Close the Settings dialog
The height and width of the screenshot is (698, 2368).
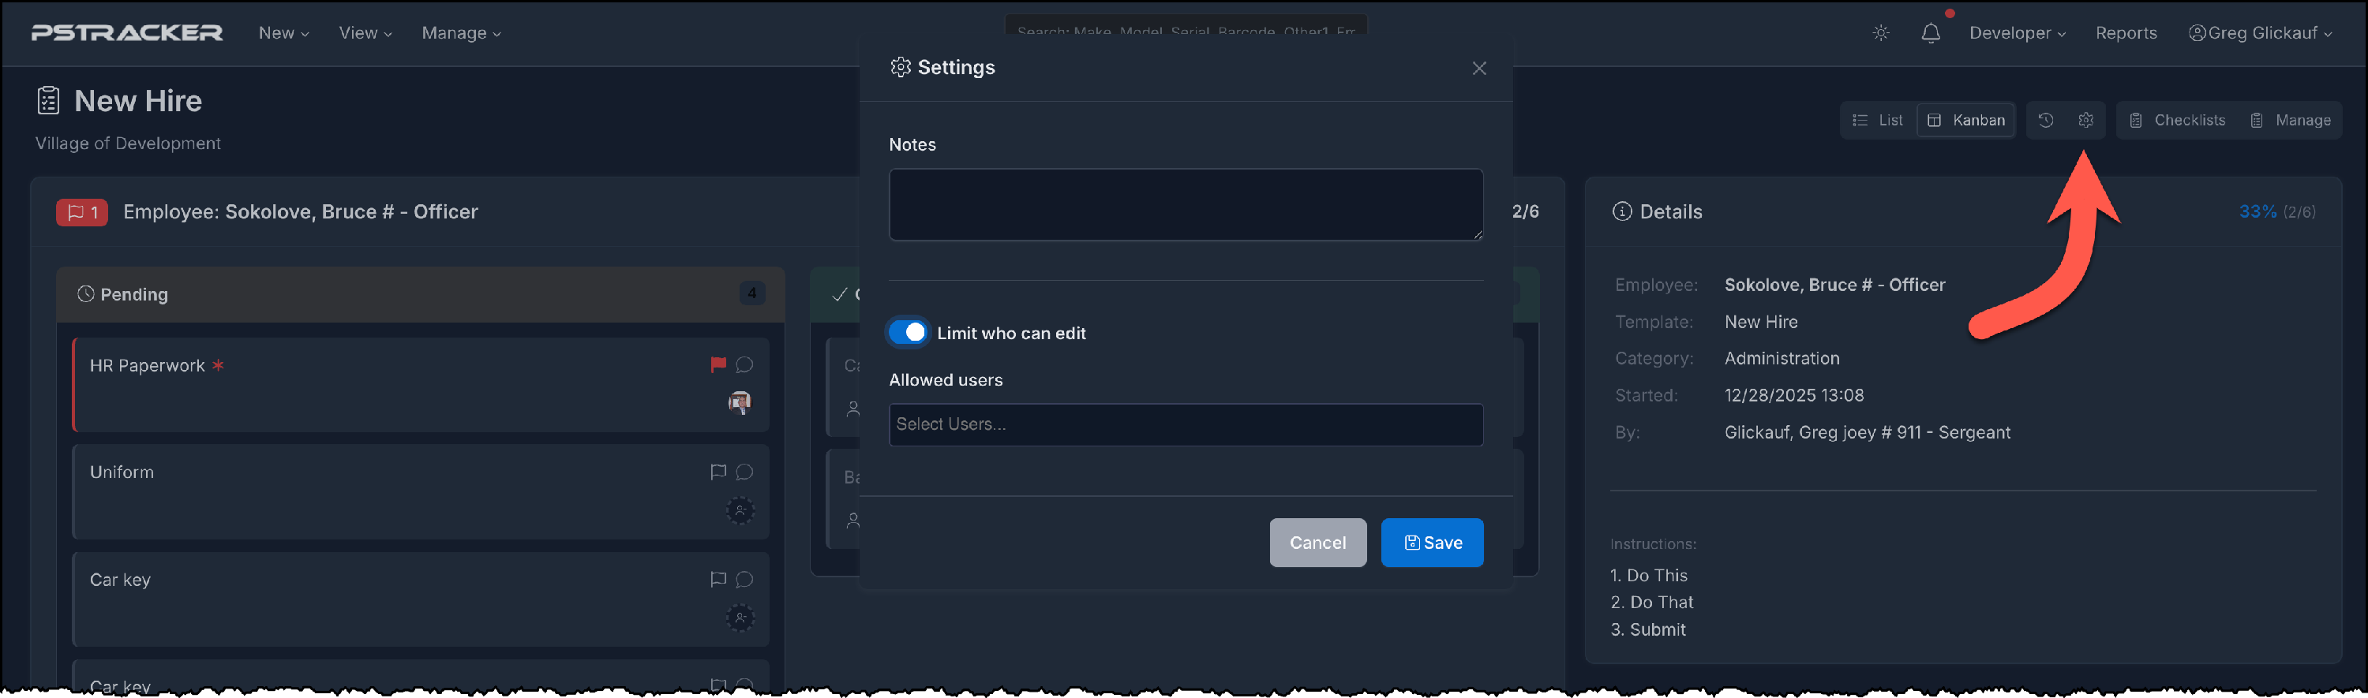(x=1478, y=68)
